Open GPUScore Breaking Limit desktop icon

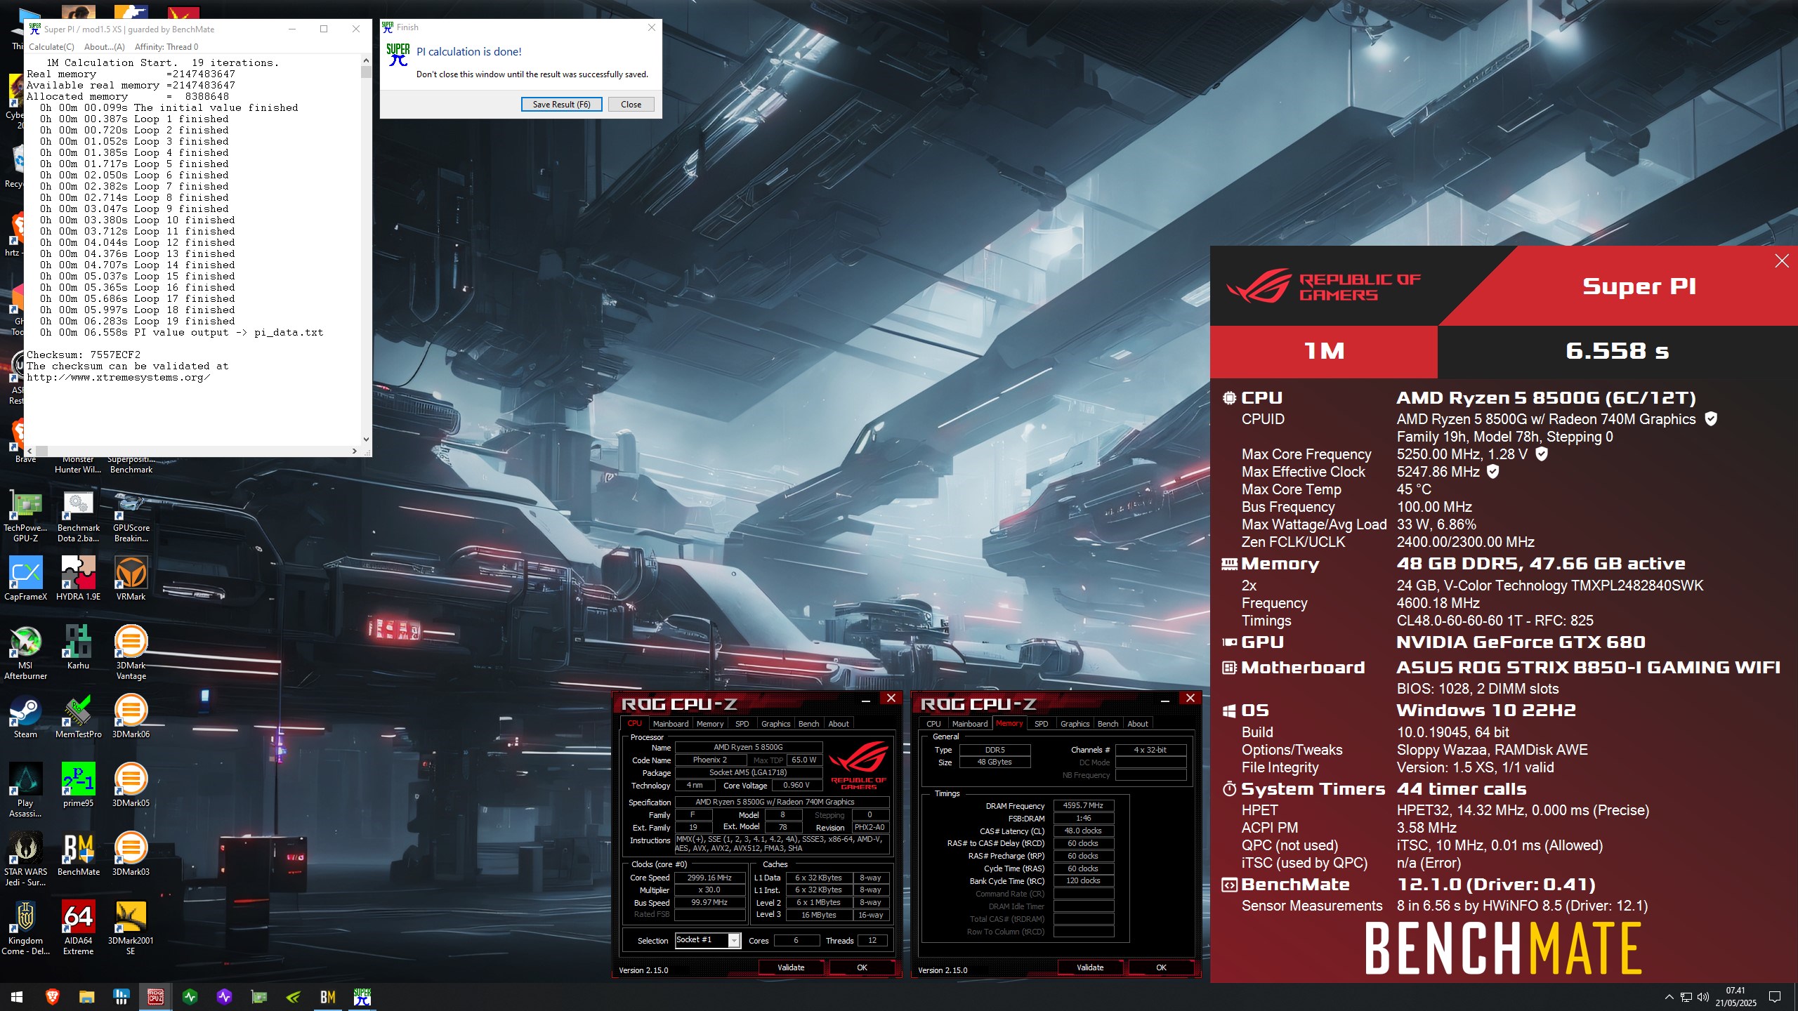coord(131,516)
